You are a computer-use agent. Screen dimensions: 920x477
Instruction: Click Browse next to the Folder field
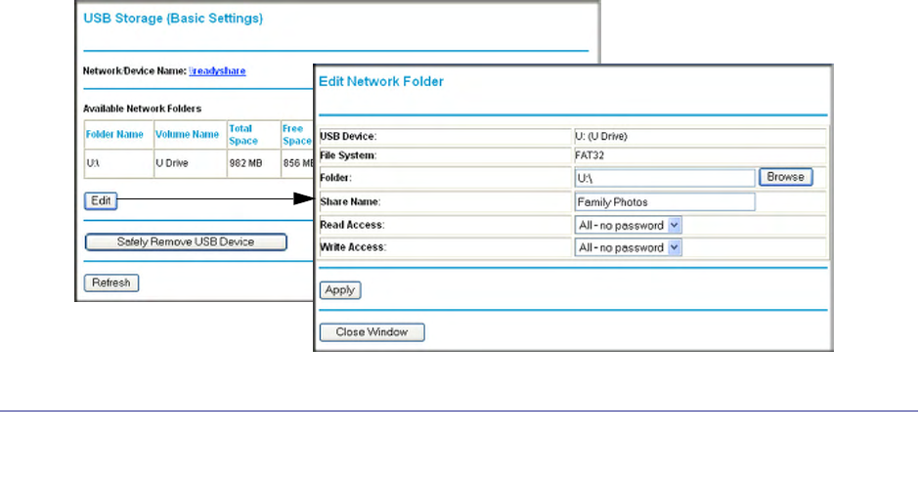[x=786, y=177]
